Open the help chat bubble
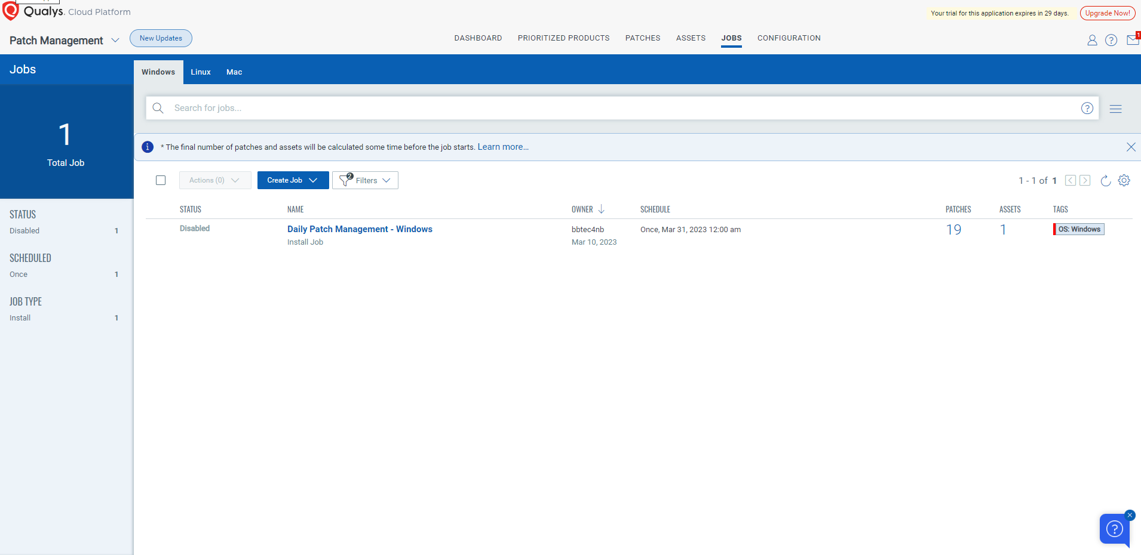 1114,529
